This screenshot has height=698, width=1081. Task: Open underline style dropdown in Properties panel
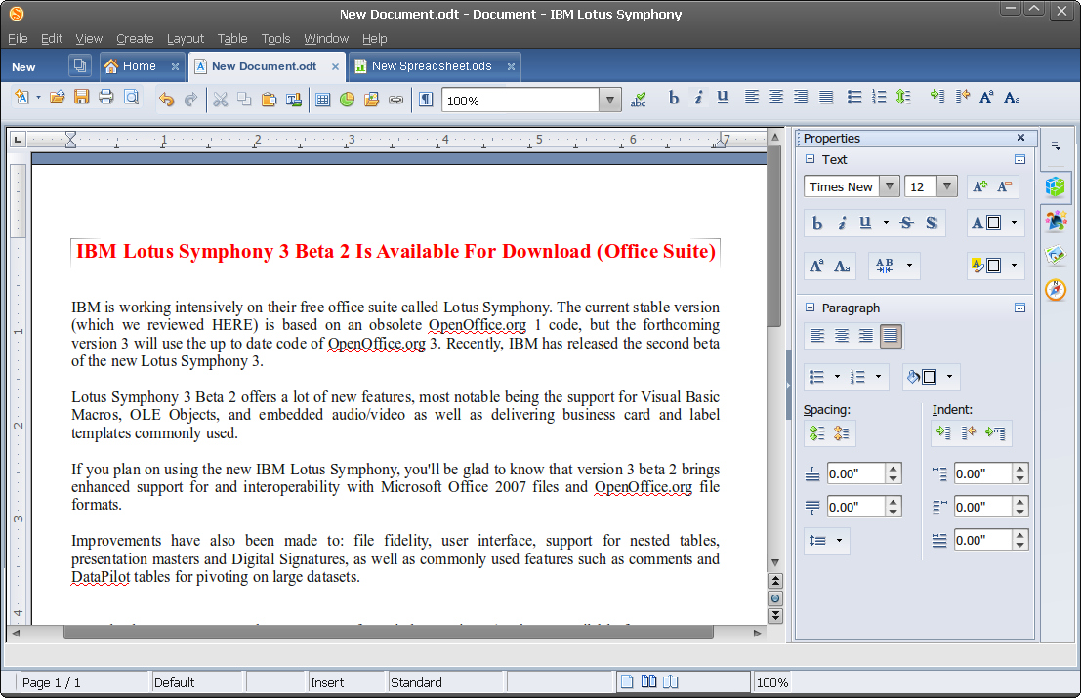886,223
